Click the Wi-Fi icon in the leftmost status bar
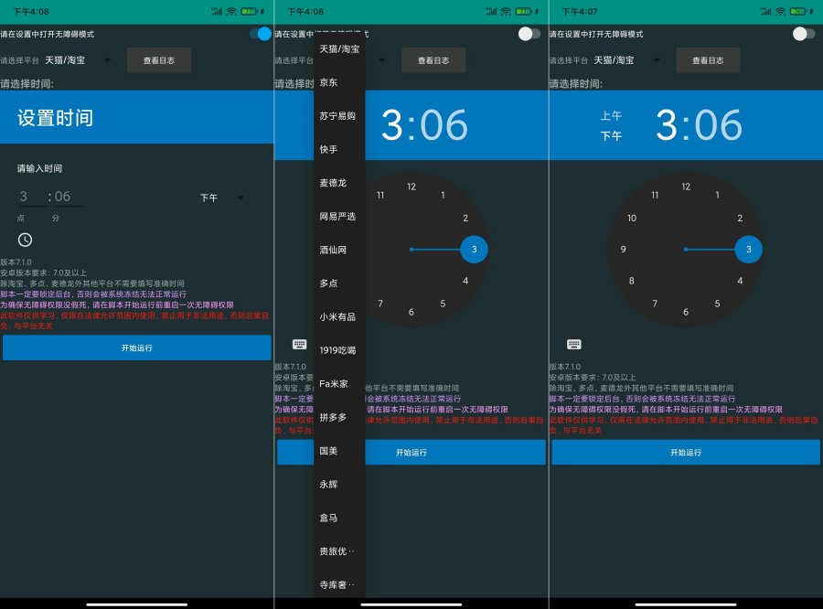The image size is (823, 609). (230, 12)
